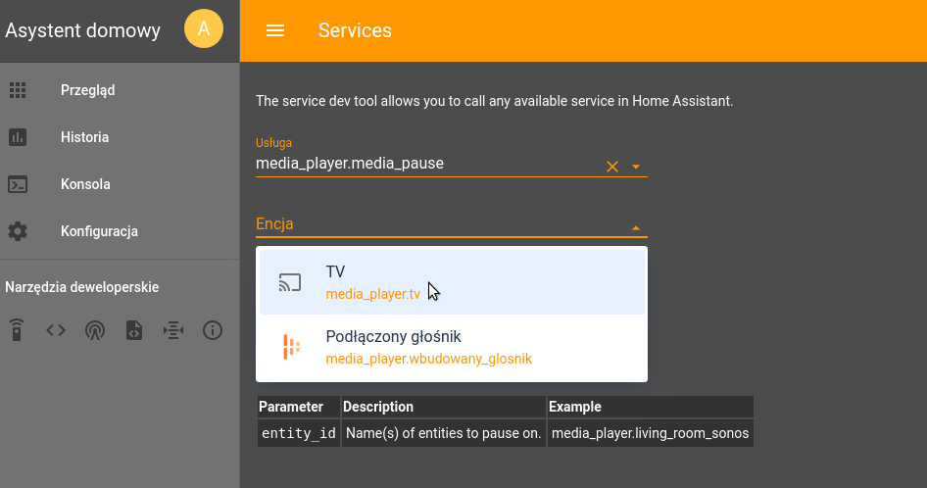Click the user avatar badge "A"
The width and height of the screenshot is (927, 488).
click(x=204, y=29)
